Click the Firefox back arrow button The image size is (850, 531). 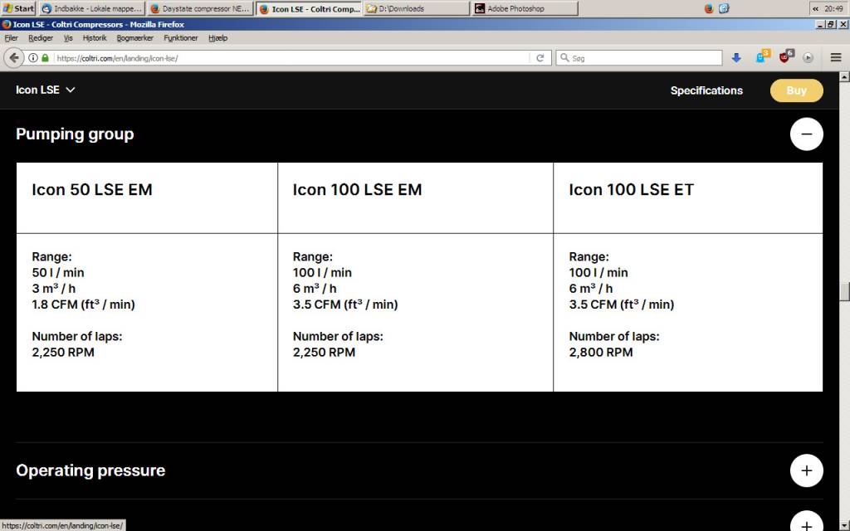click(14, 58)
